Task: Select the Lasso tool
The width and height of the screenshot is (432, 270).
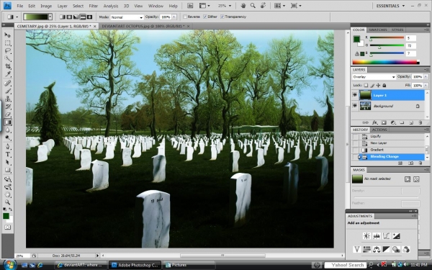Action: click(8, 50)
